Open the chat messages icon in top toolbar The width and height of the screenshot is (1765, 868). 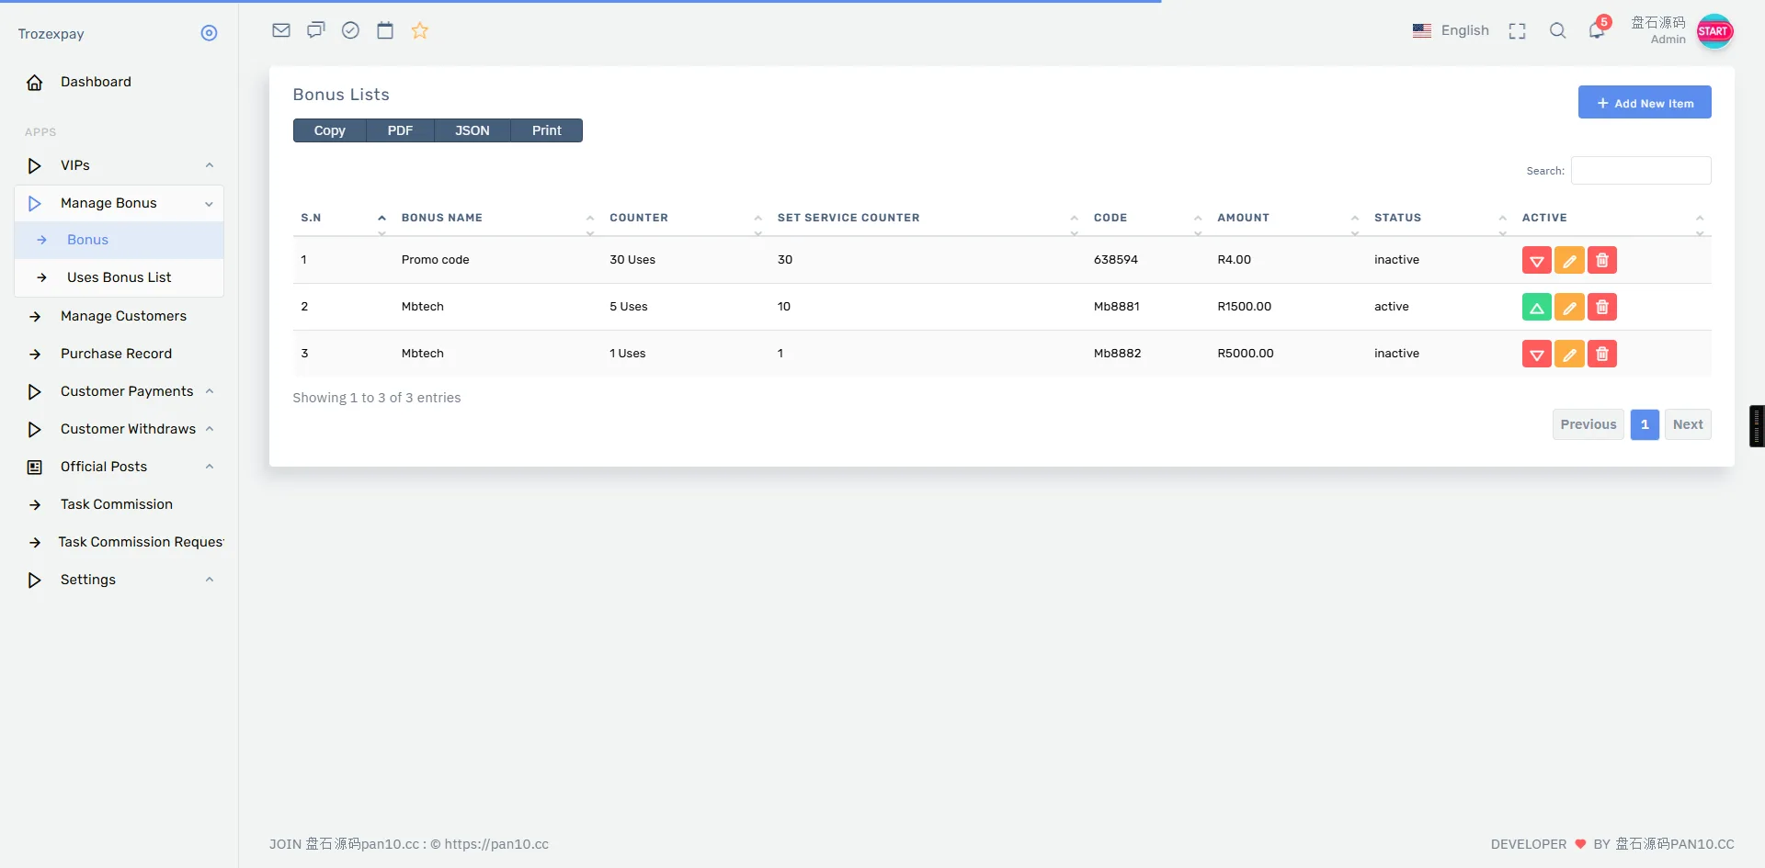tap(316, 30)
